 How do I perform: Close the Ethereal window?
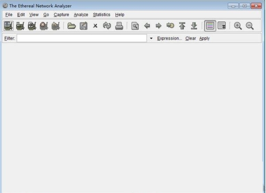[x=256, y=6]
